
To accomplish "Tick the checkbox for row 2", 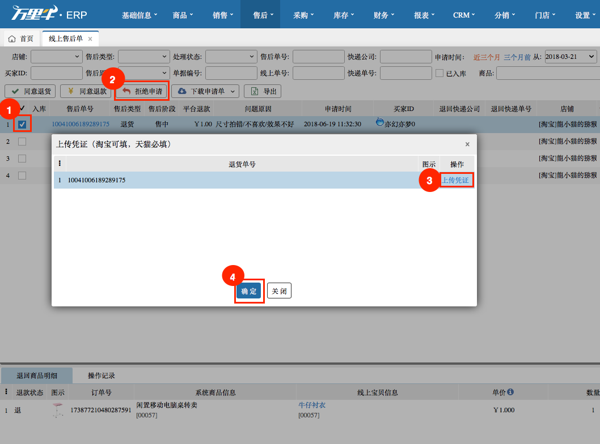I will (x=22, y=142).
